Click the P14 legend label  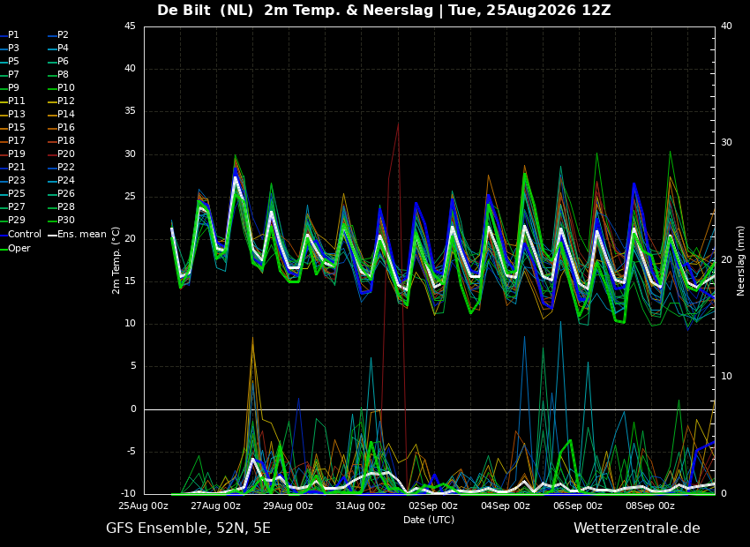tap(66, 115)
